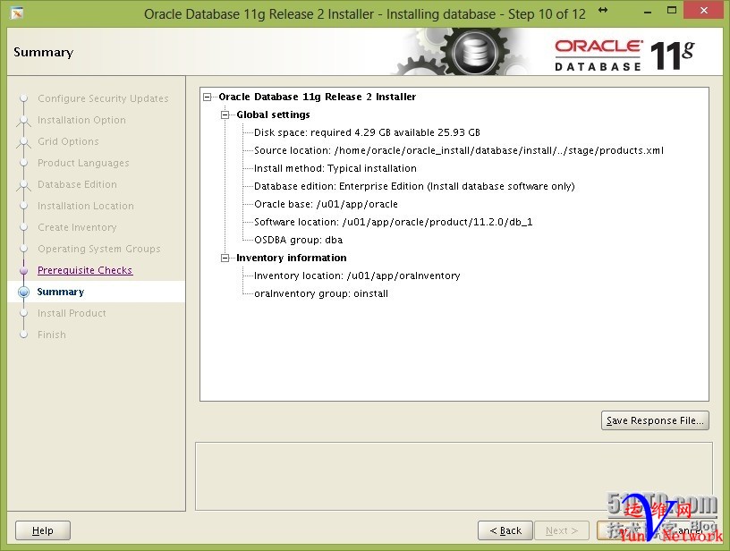Maximize the installer window
This screenshot has height=551, width=730.
click(x=672, y=10)
